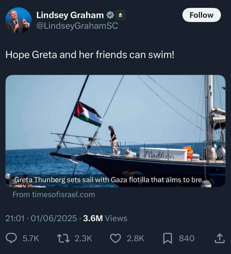Click the government account building badge

[120, 15]
